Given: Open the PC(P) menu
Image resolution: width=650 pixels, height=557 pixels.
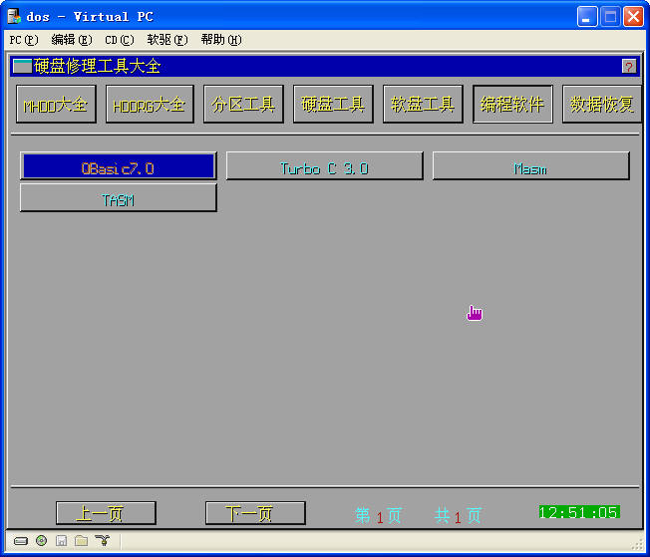Looking at the screenshot, I should pyautogui.click(x=24, y=40).
